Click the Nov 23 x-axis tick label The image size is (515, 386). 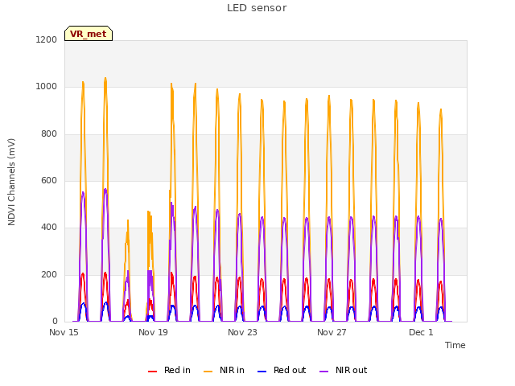pyautogui.click(x=242, y=332)
